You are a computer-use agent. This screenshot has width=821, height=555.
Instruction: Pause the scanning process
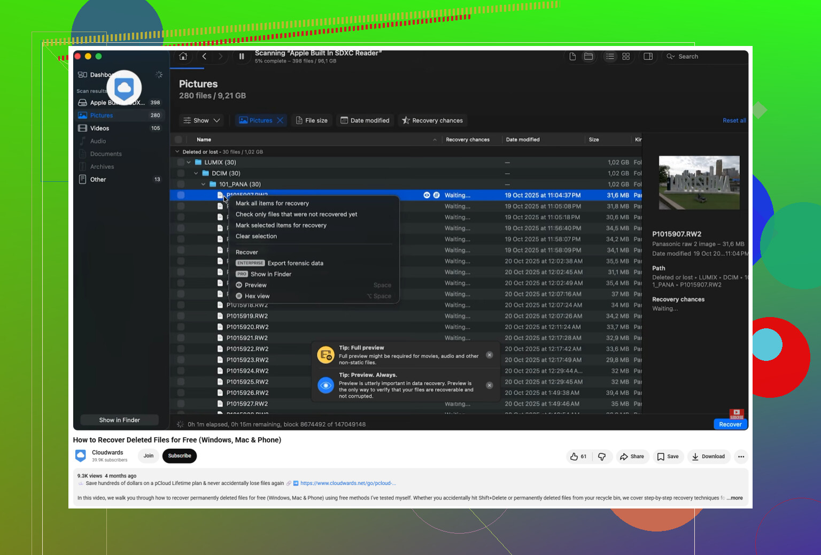(x=242, y=56)
